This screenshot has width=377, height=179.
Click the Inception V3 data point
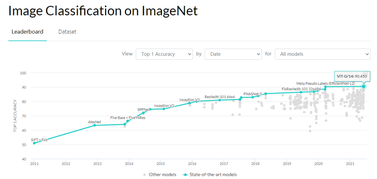click(190, 103)
